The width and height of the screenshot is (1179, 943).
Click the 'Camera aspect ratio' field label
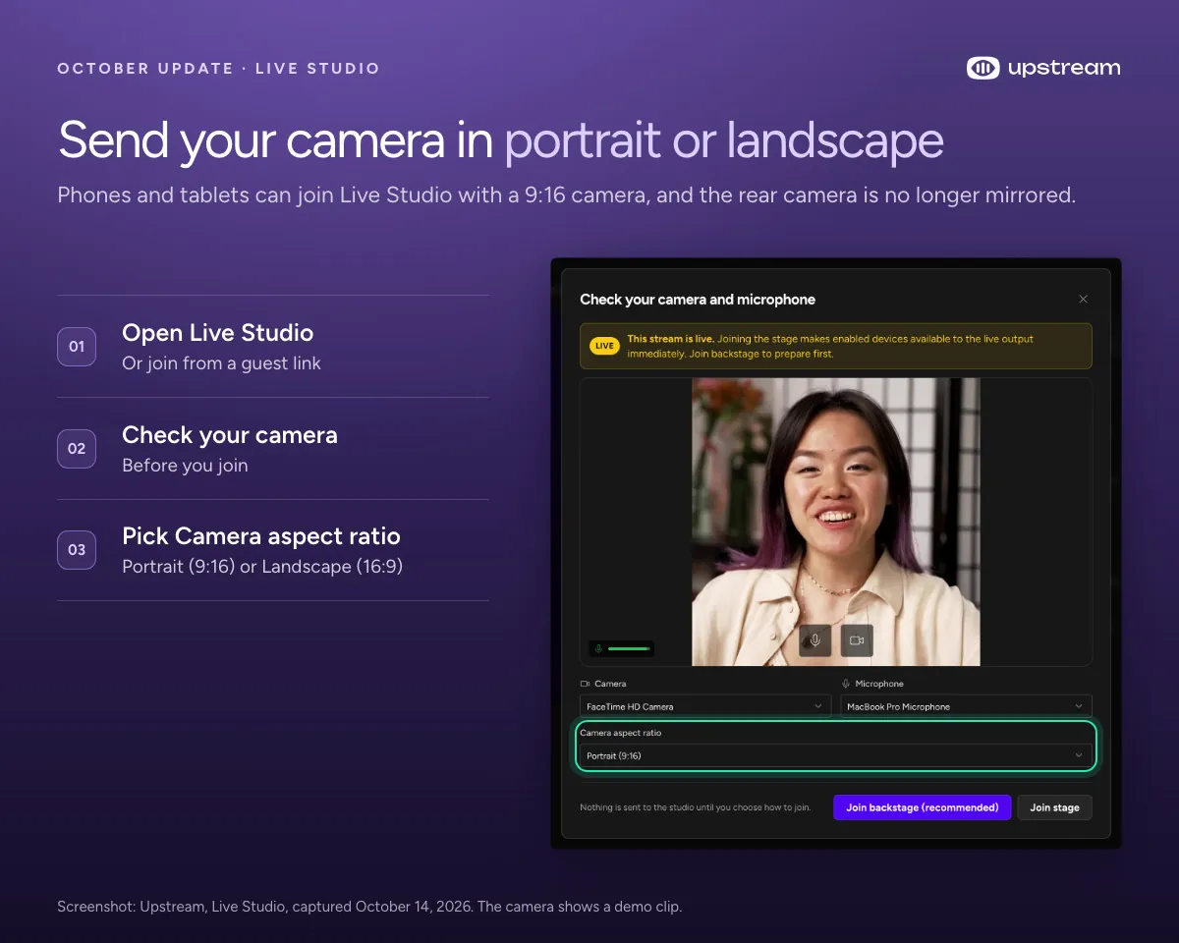pos(620,733)
